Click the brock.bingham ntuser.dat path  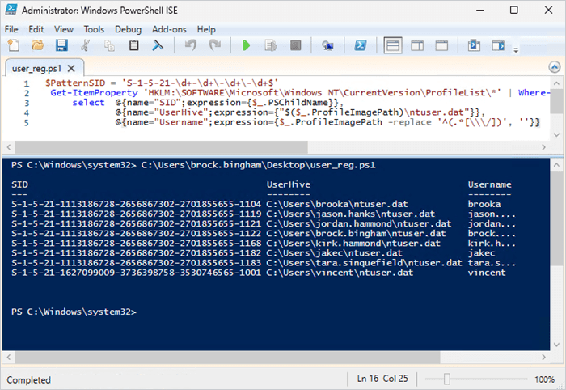356,233
